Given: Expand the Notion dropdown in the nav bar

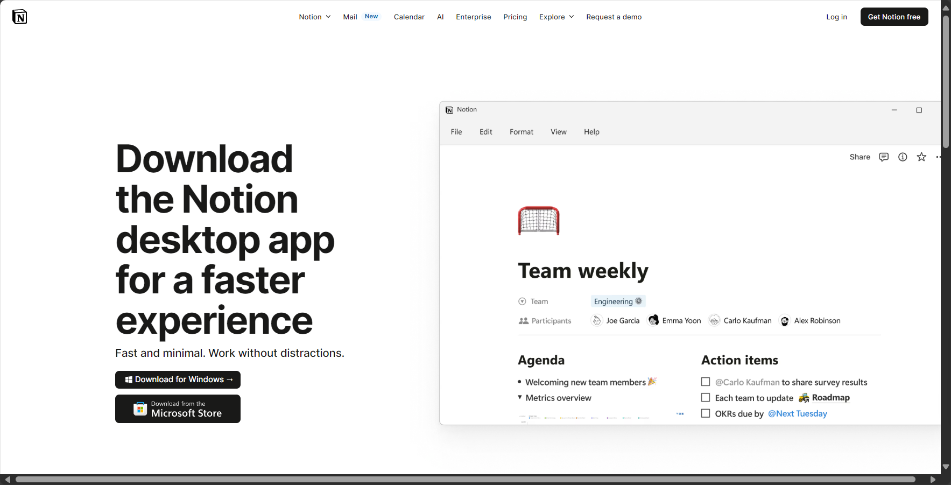Looking at the screenshot, I should tap(315, 17).
